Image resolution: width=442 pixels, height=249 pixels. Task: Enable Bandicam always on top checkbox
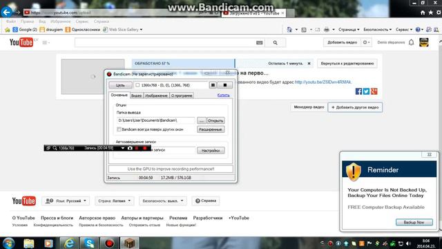click(119, 129)
